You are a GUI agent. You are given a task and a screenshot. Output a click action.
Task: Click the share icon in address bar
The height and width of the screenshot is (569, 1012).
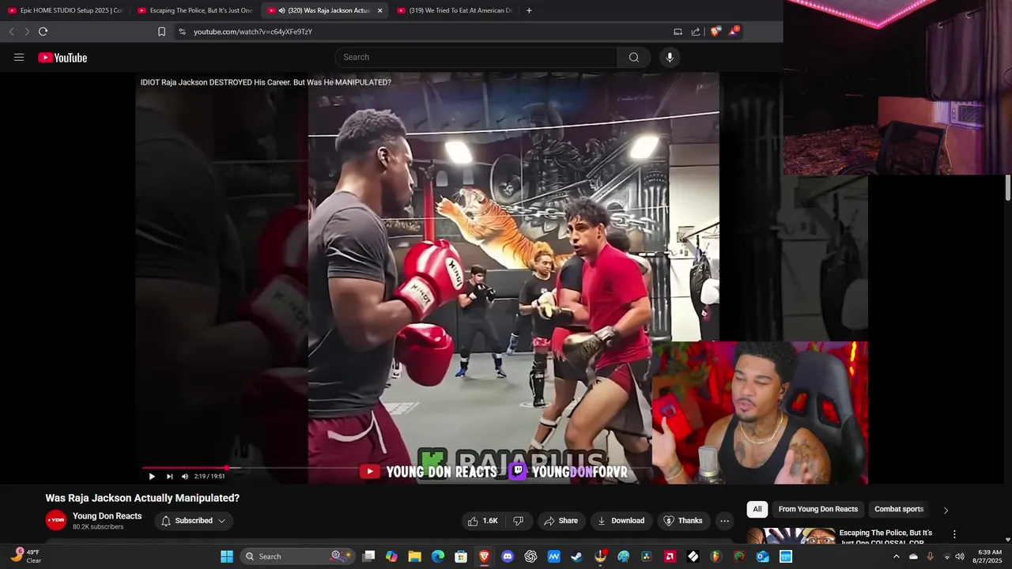[696, 32]
